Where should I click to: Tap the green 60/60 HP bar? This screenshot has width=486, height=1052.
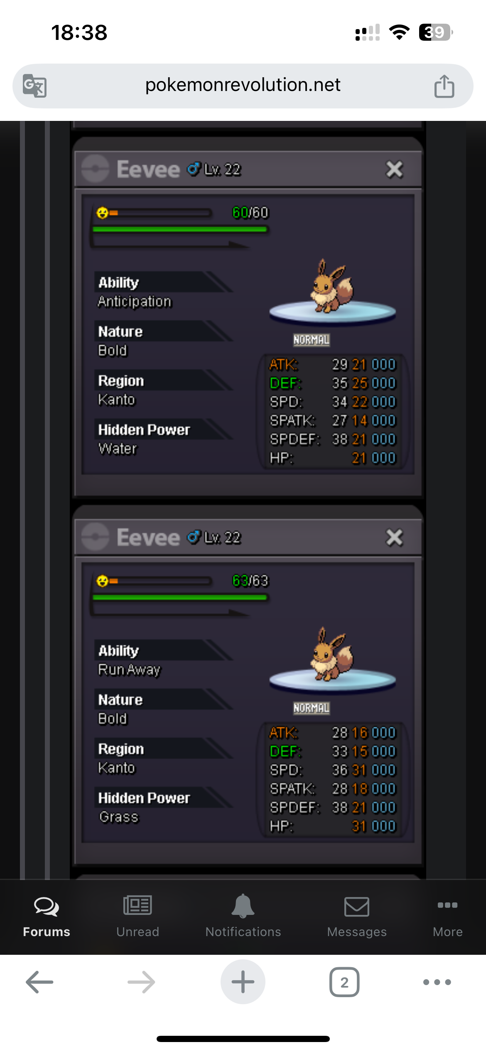click(180, 229)
